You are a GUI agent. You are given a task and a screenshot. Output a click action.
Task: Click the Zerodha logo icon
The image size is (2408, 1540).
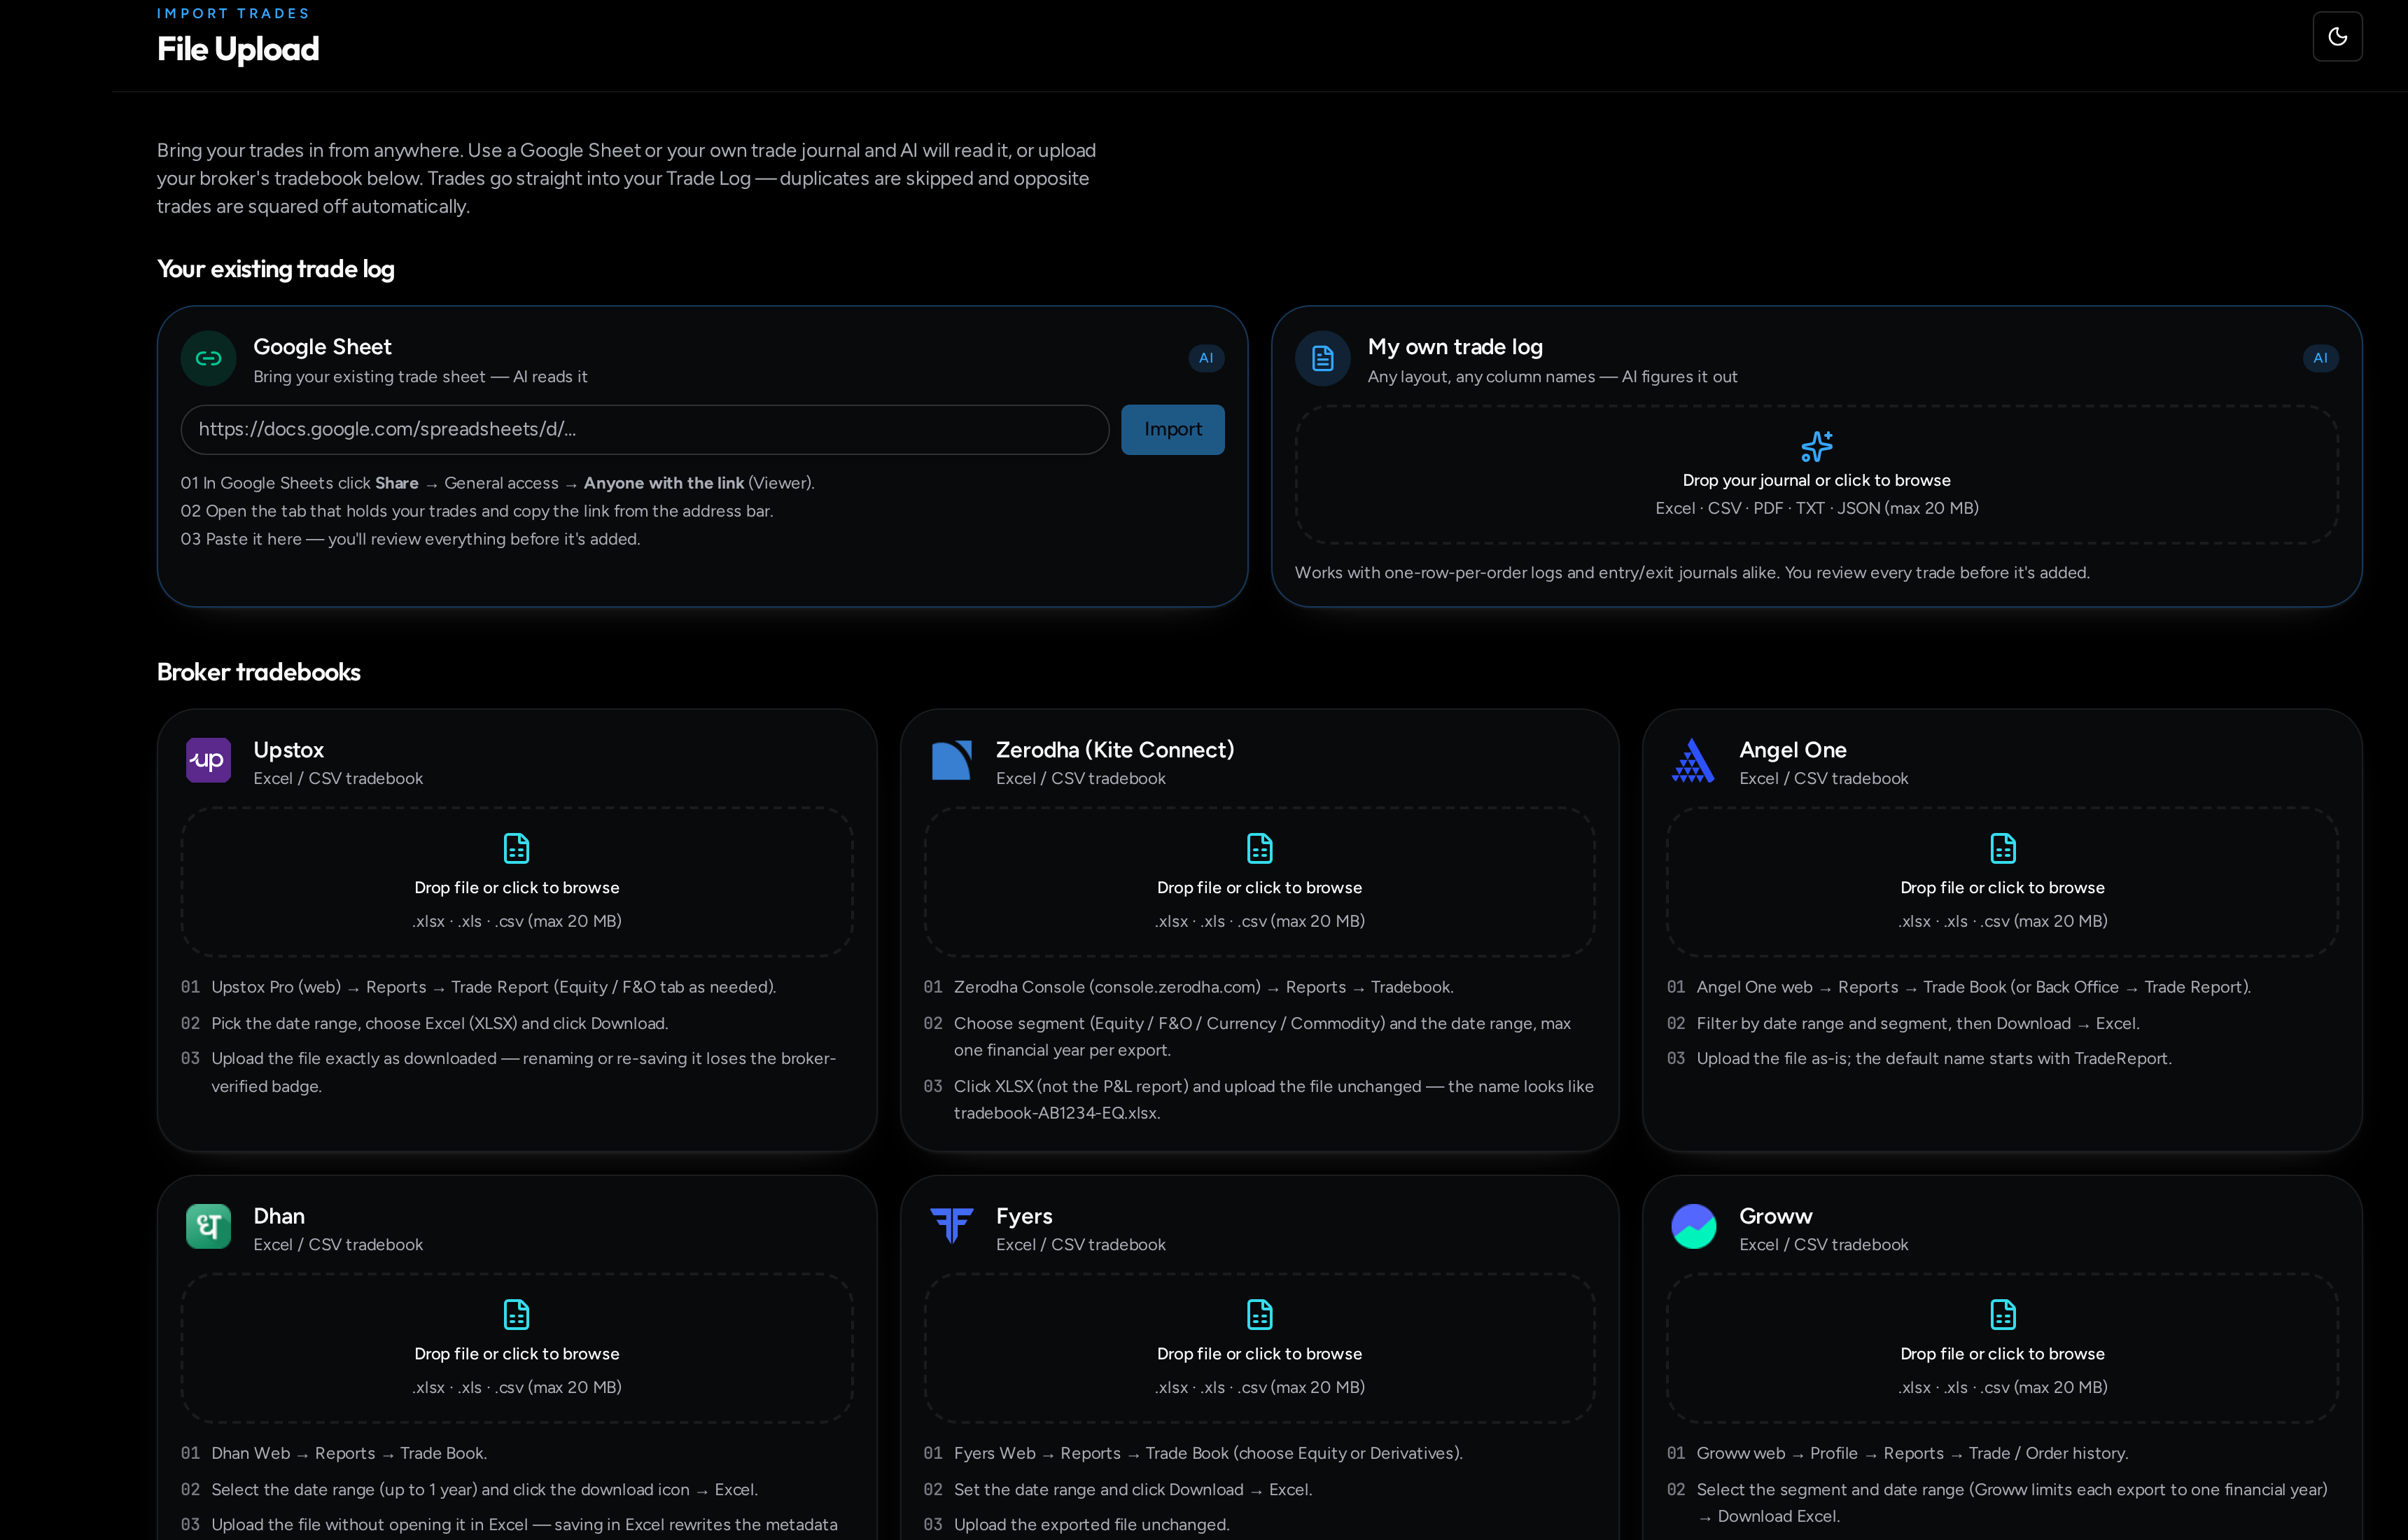951,760
